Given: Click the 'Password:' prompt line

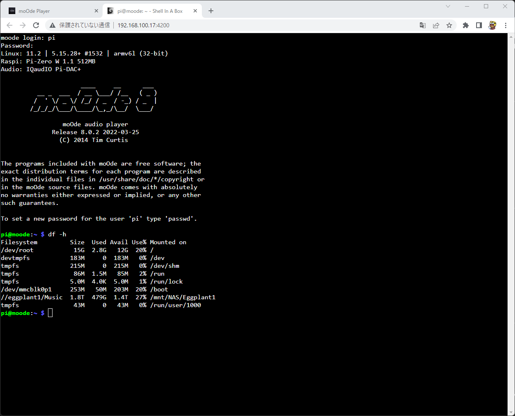Looking at the screenshot, I should pos(17,46).
